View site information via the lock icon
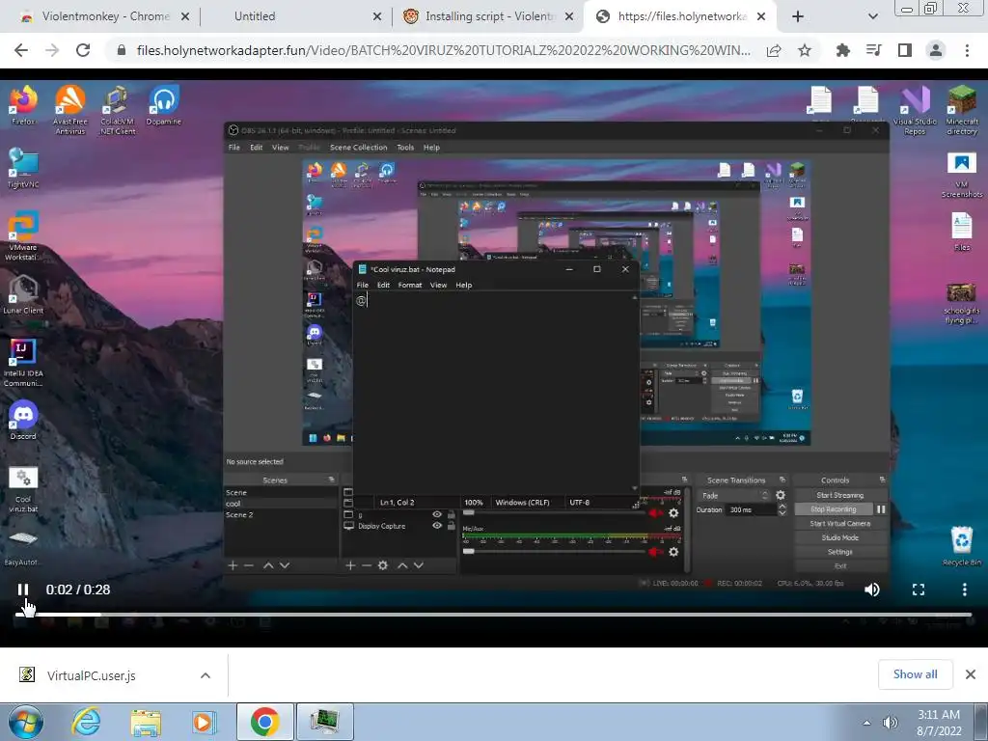The image size is (988, 741). (122, 50)
